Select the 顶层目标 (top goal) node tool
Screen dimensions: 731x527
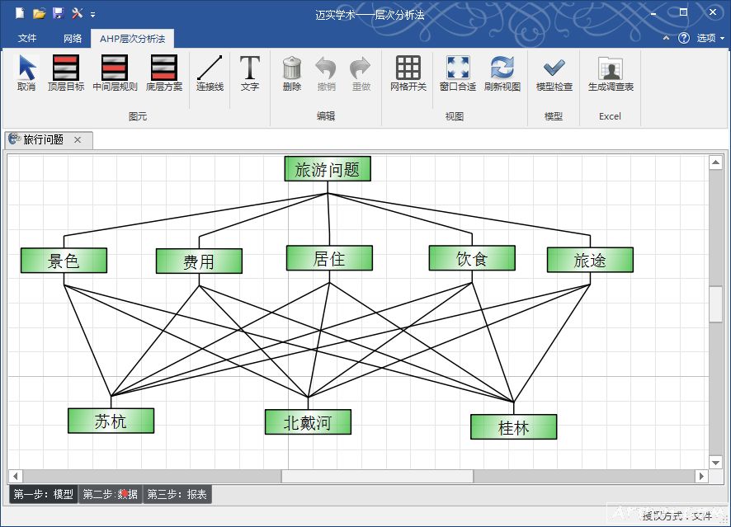click(x=66, y=73)
